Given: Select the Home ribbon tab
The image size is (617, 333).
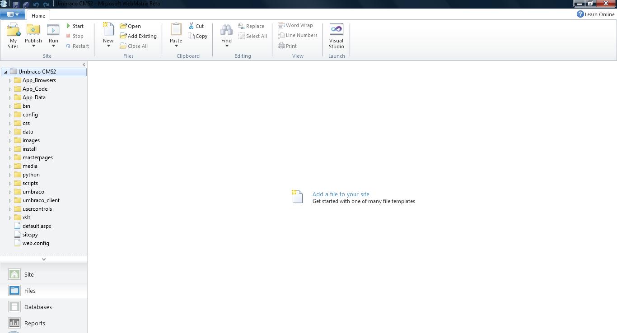Looking at the screenshot, I should (x=38, y=15).
